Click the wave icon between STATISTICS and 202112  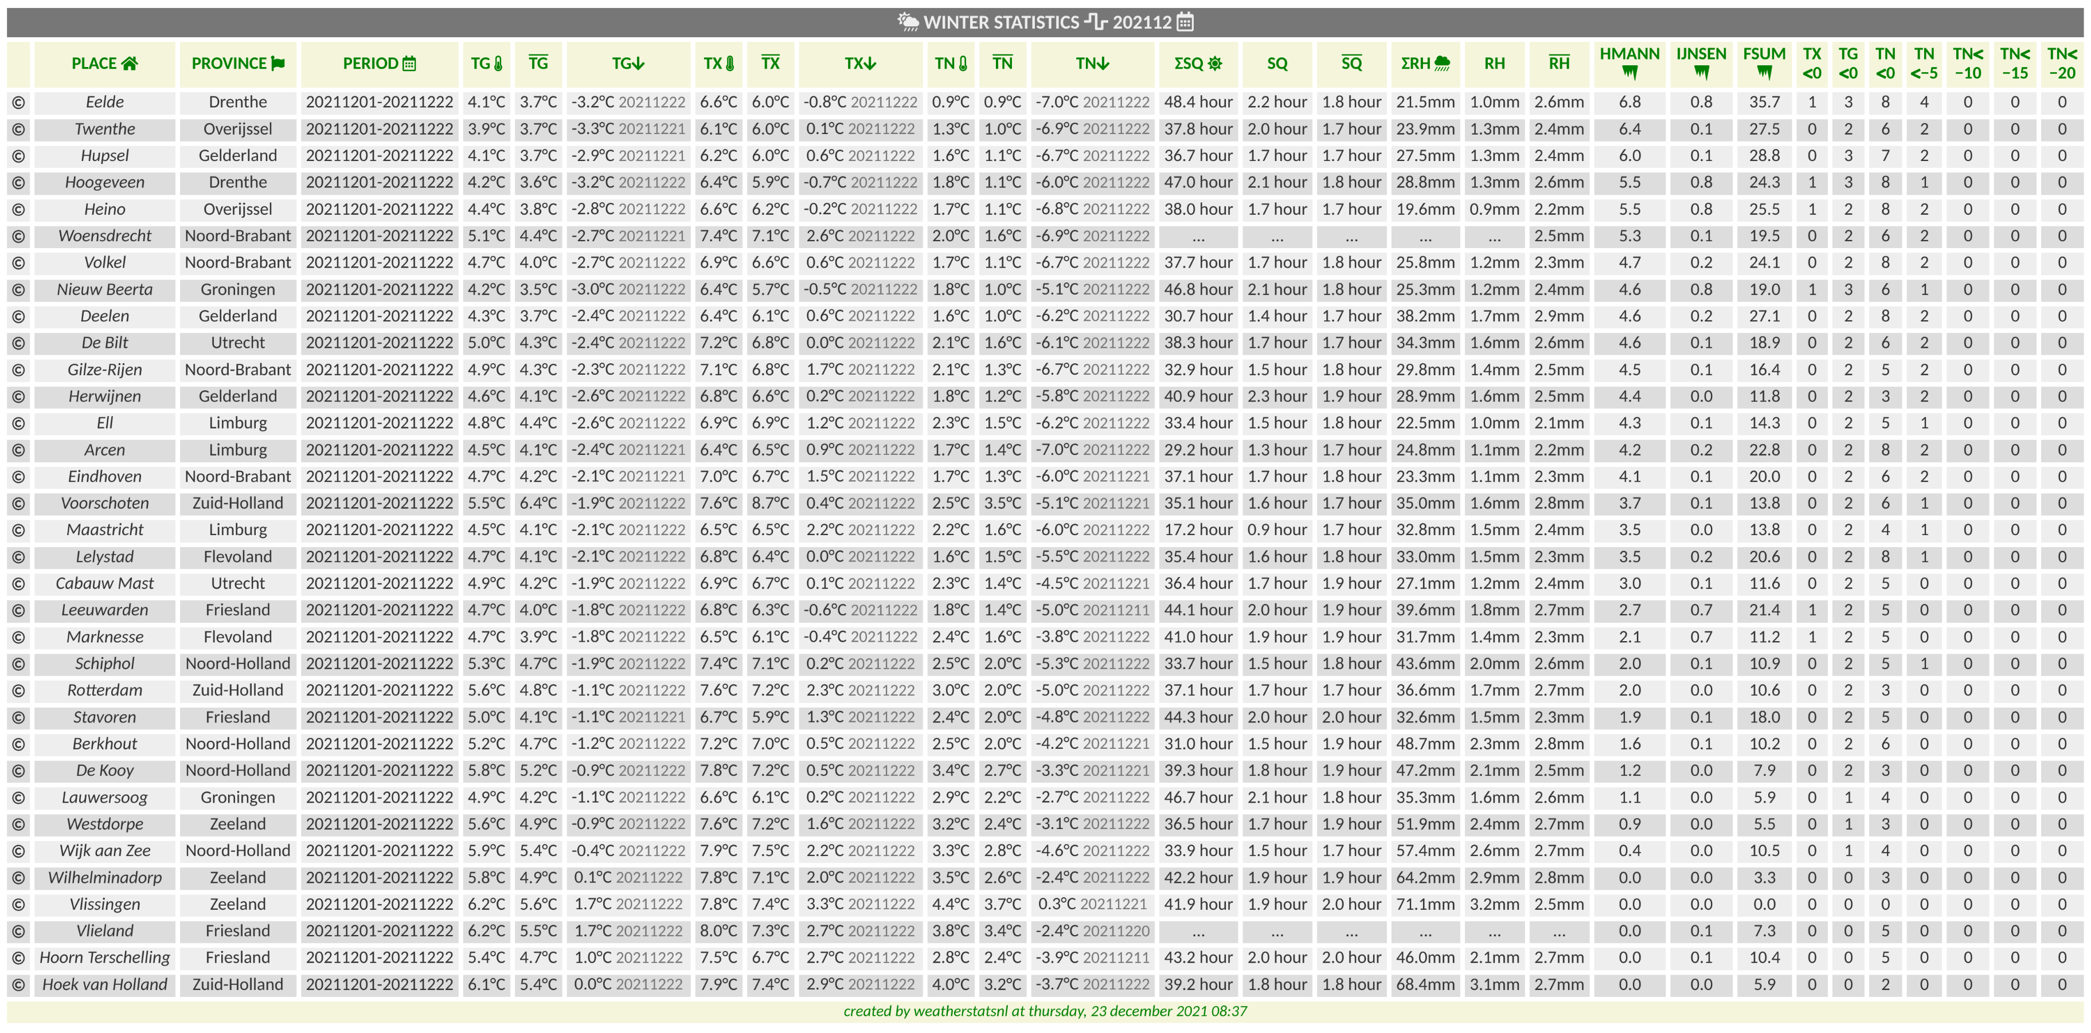[1096, 22]
